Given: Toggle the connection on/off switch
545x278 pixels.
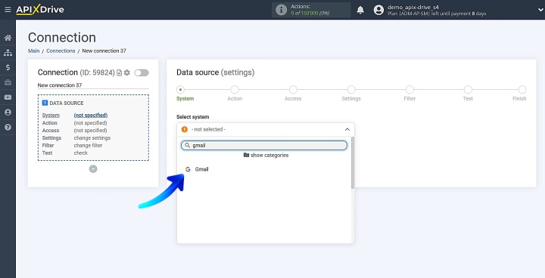Looking at the screenshot, I should (x=142, y=73).
